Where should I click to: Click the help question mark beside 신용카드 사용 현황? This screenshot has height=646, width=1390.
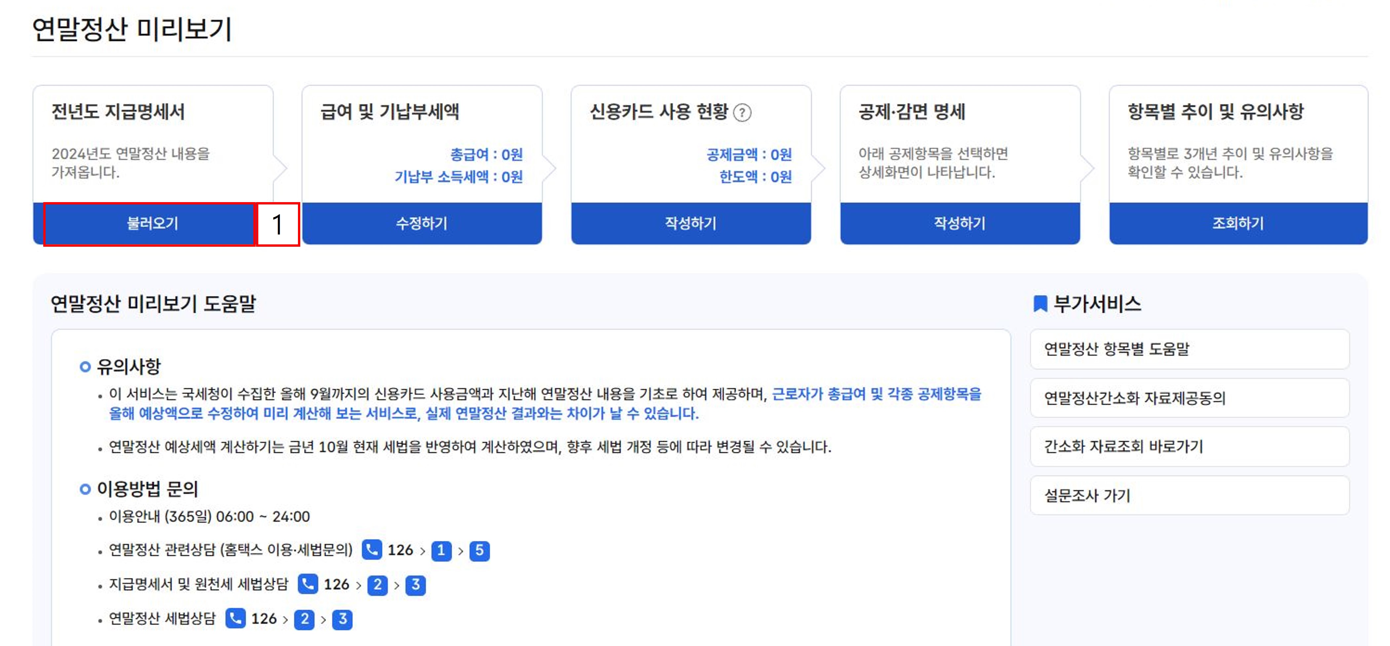pos(743,113)
